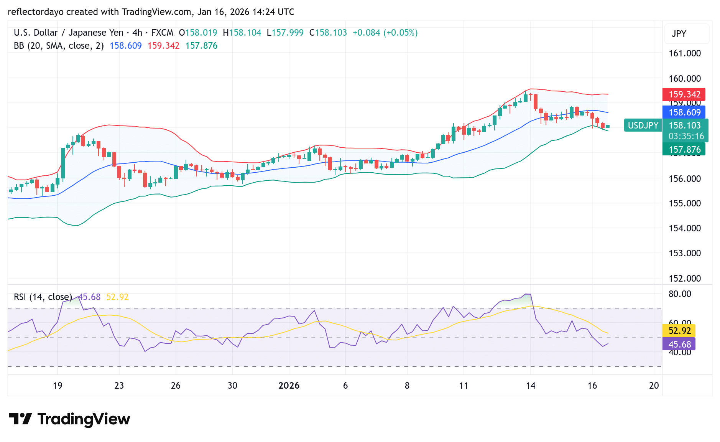Select the 2026 label on the time axis
Viewport: 720px width, 442px height.
pyautogui.click(x=289, y=386)
